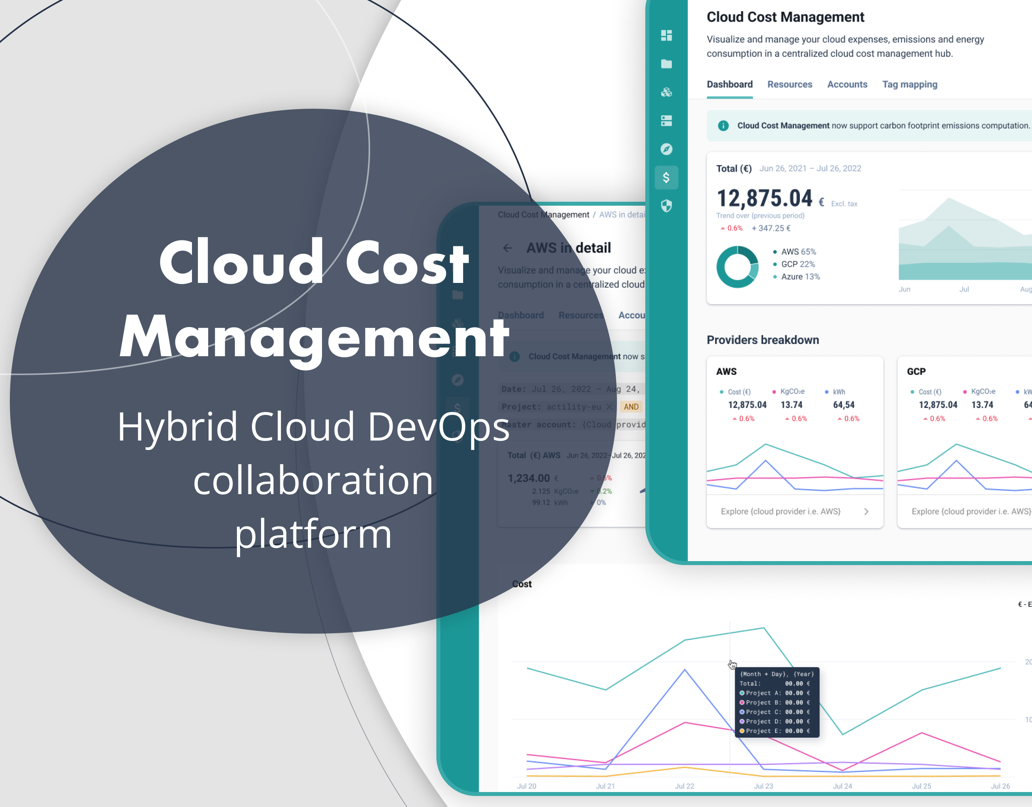Click the AWS card kWh value 64,54
This screenshot has width=1032, height=807.
[x=844, y=405]
